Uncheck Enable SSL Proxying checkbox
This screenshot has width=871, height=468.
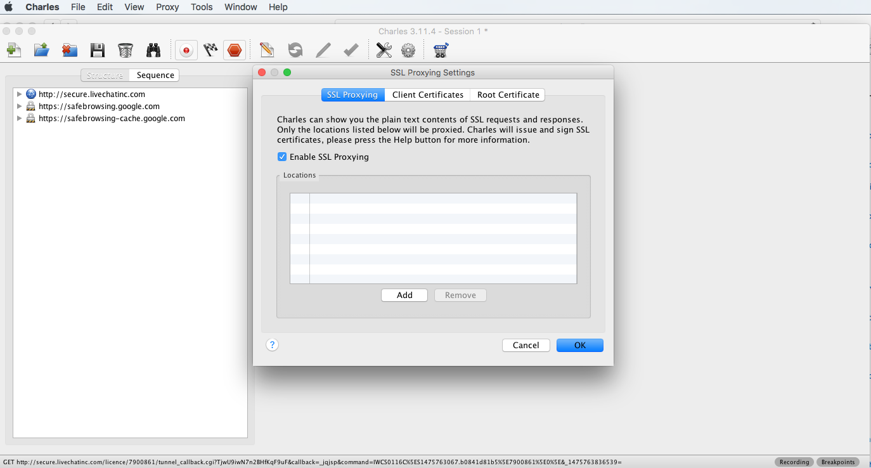click(x=282, y=157)
